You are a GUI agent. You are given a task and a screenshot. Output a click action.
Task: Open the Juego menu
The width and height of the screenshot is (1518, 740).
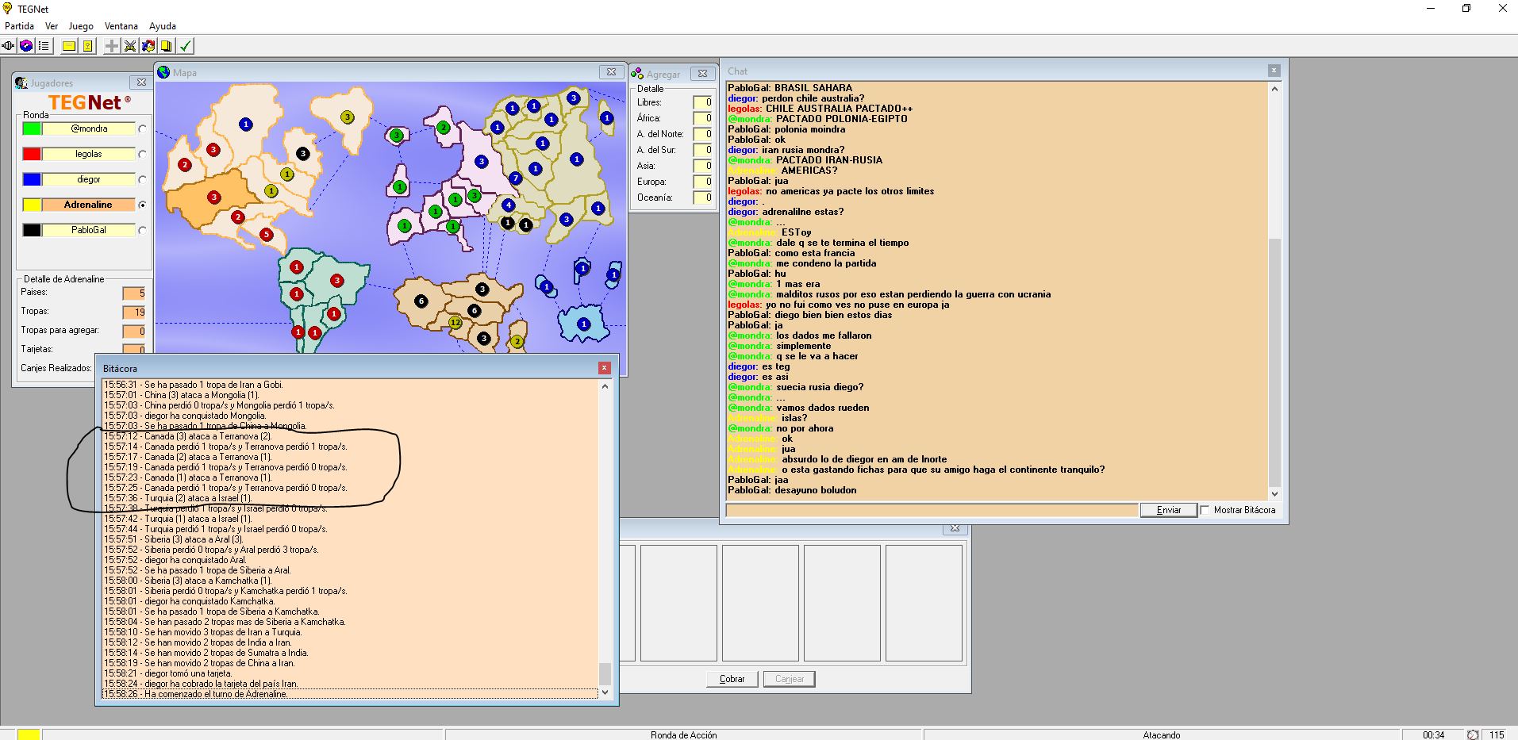tap(80, 26)
